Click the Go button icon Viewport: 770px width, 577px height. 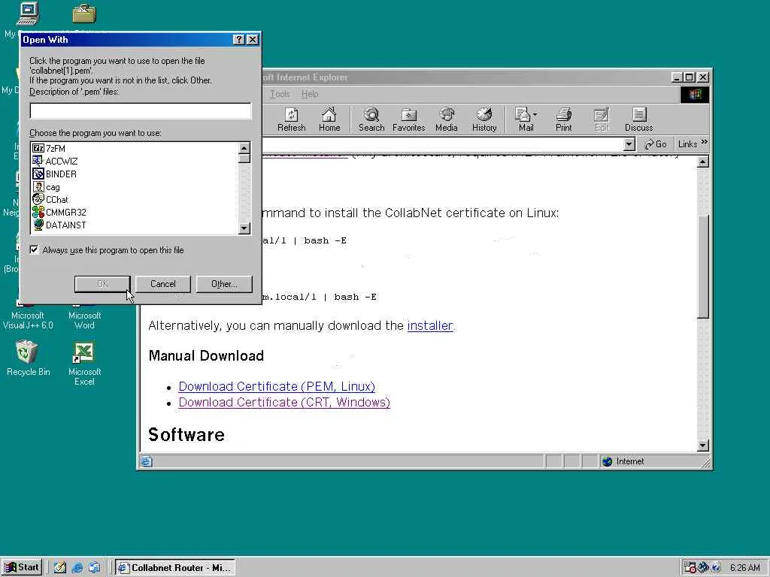656,143
